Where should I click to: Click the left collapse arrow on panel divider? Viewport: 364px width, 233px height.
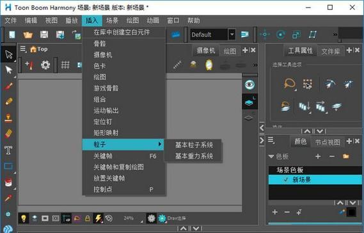(x=262, y=127)
